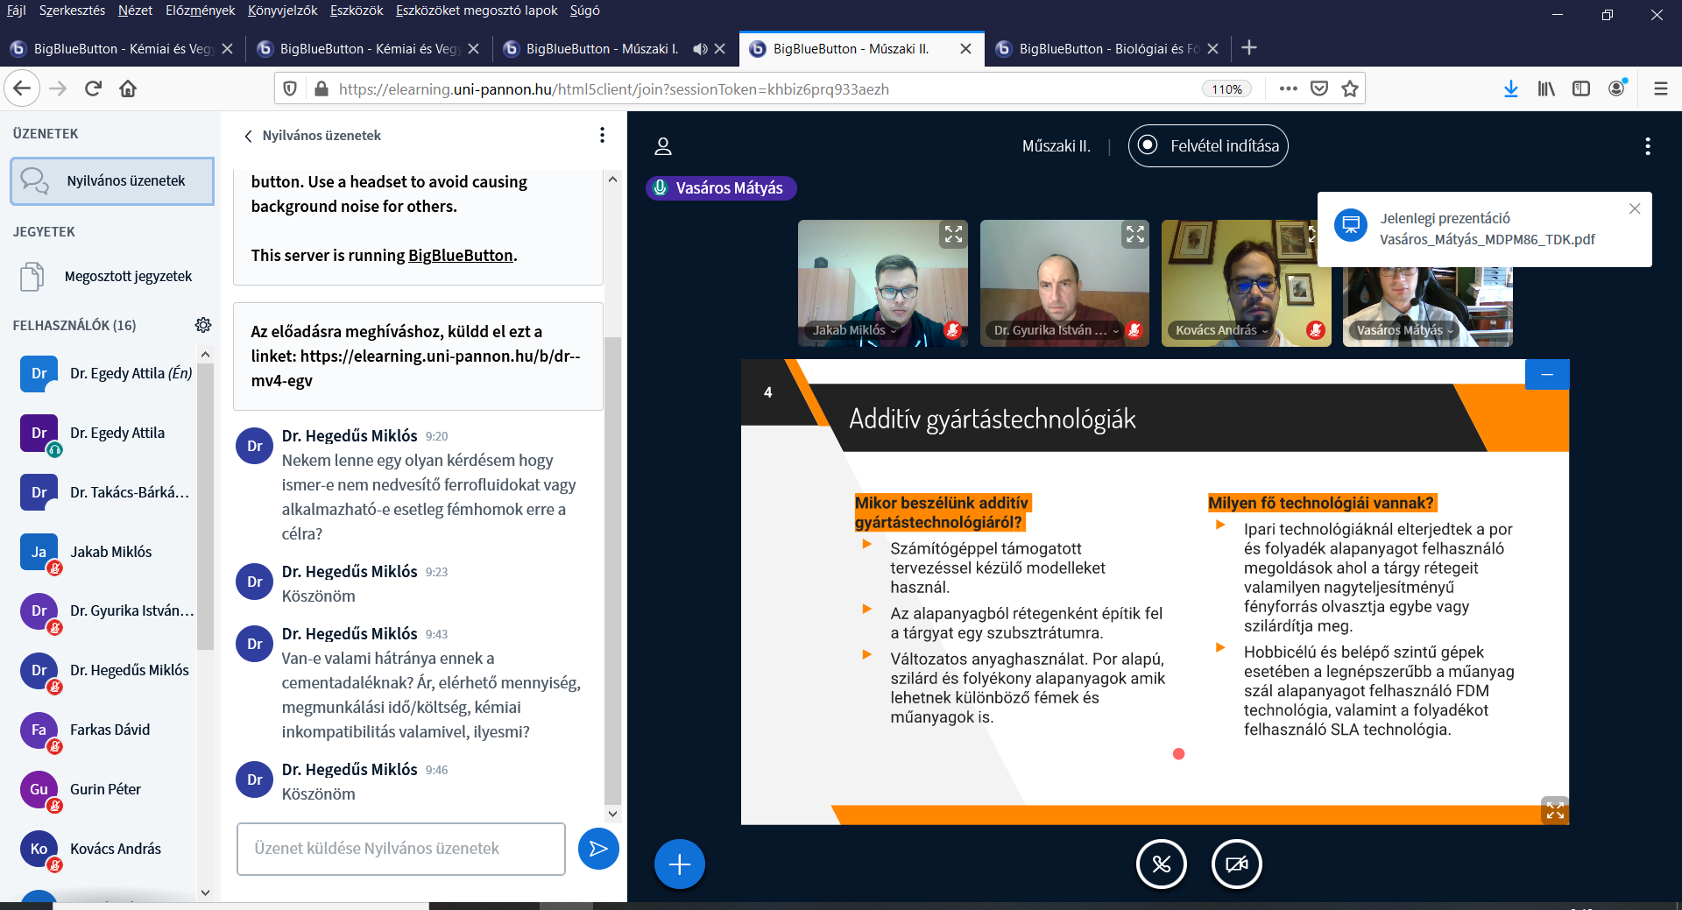The image size is (1682, 910).
Task: Start recording with Felvétel indítása
Action: 1208,146
